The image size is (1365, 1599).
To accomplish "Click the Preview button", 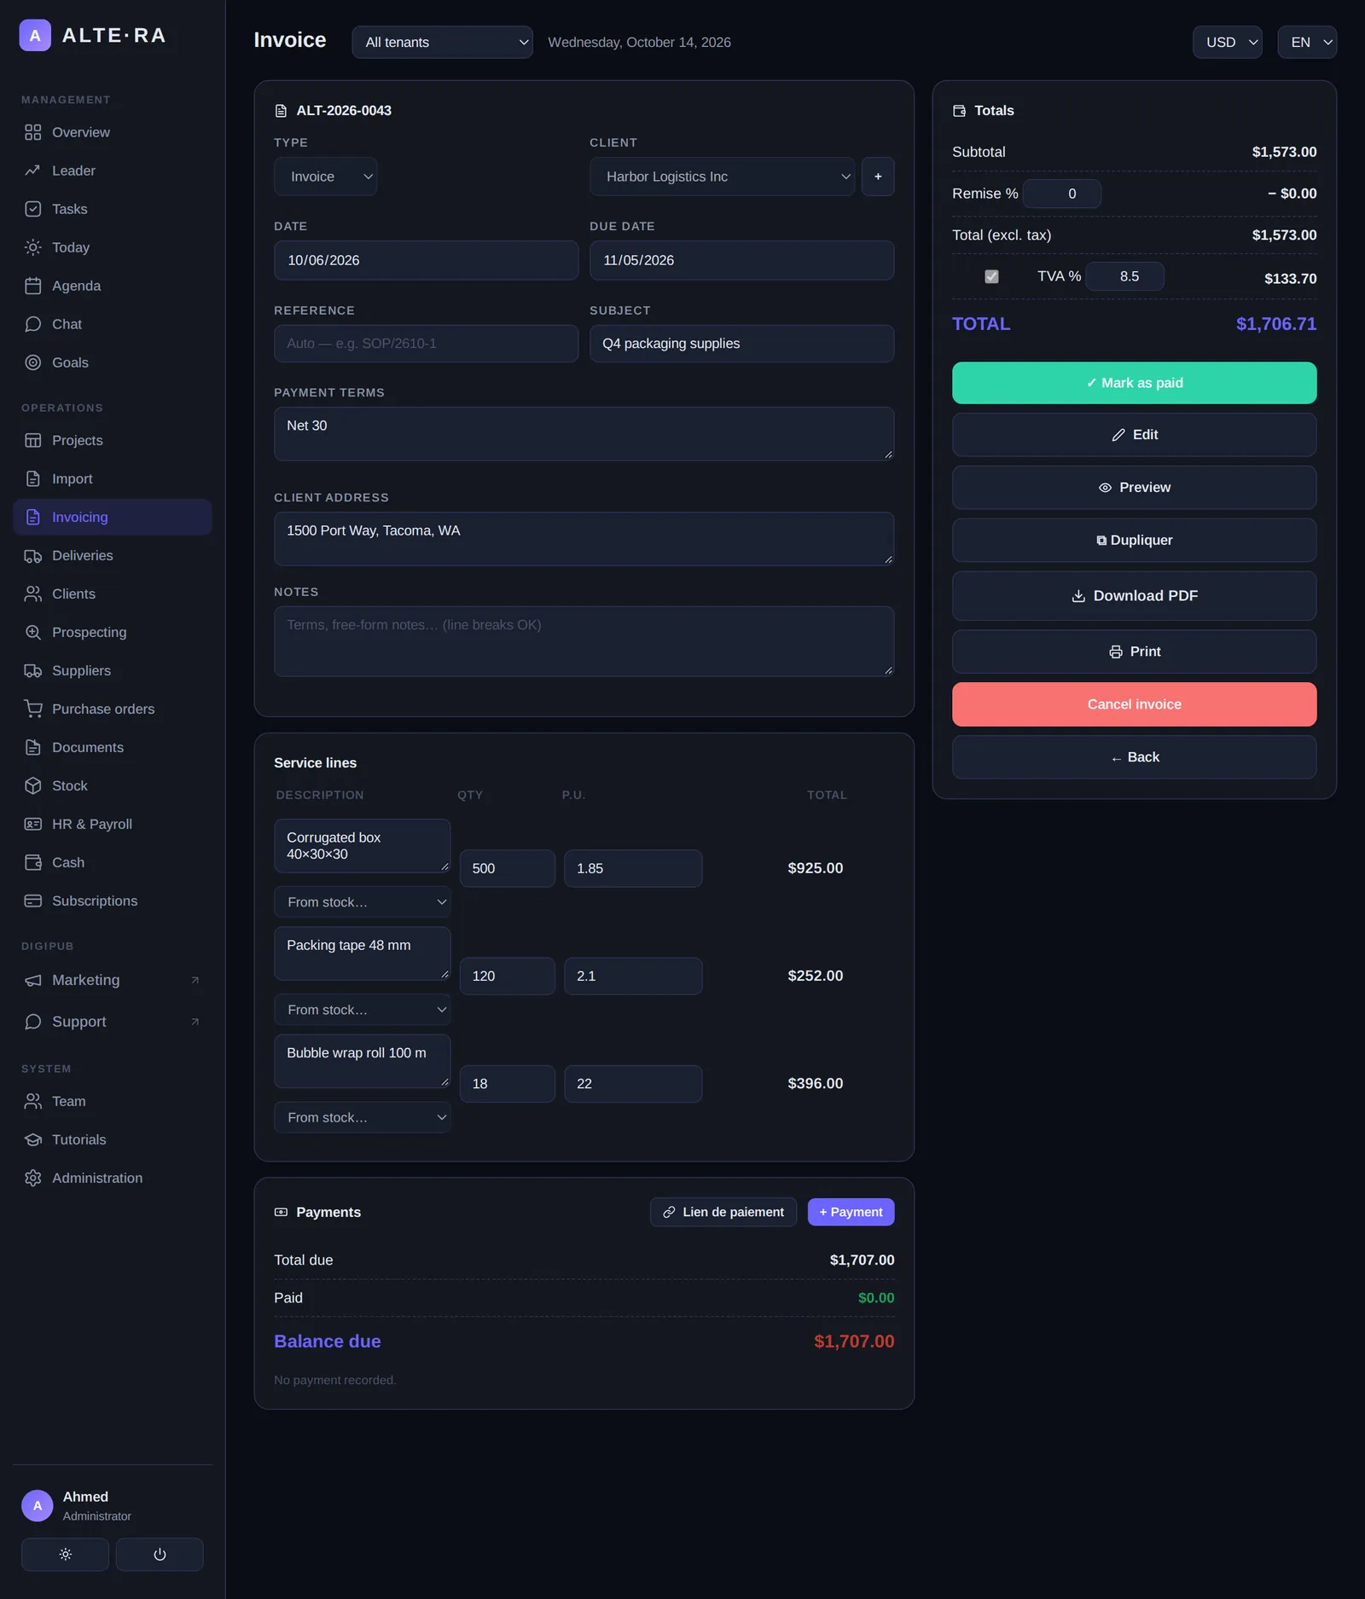I will click(1134, 487).
